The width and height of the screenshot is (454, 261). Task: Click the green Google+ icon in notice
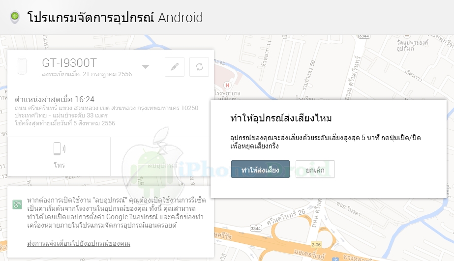tap(17, 204)
